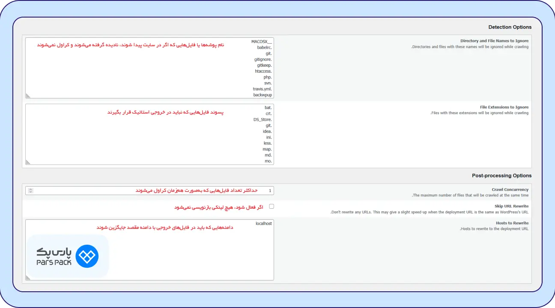The height and width of the screenshot is (308, 555).
Task: Click the resize grip of the directory ignore textarea
Action: pos(27,95)
